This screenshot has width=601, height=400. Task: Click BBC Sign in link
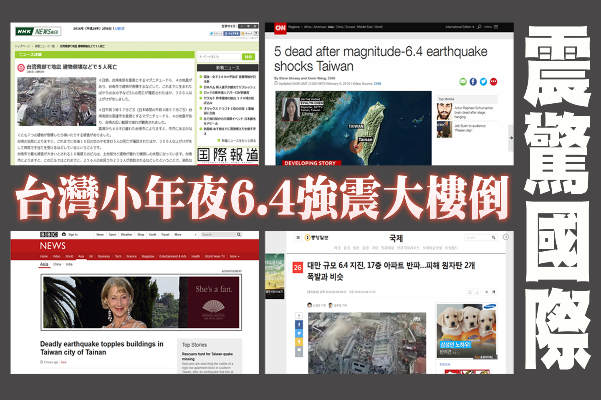pos(73,235)
